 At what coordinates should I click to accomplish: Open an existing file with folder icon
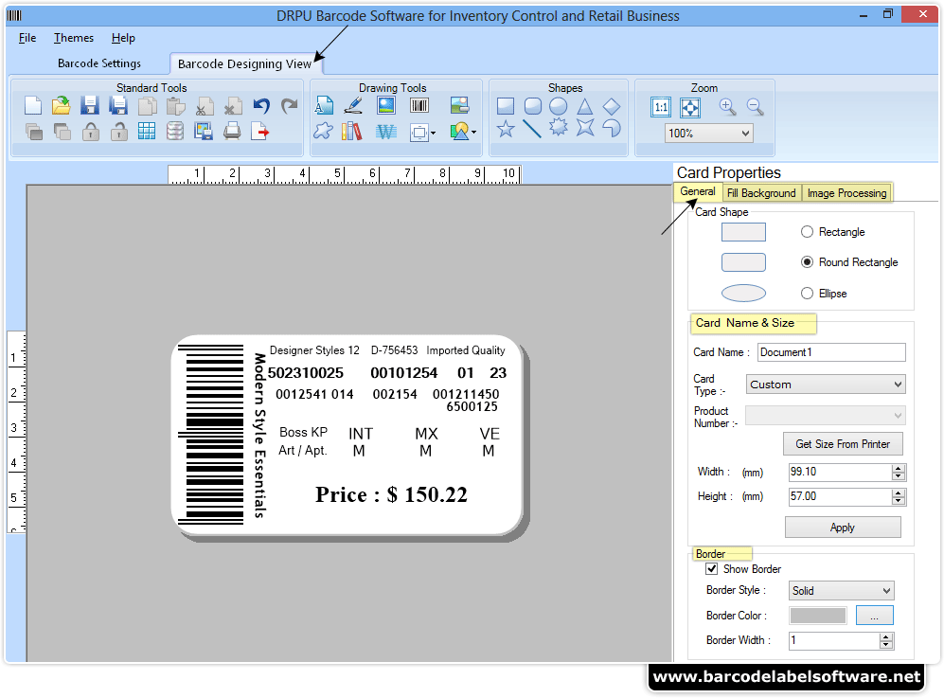click(x=61, y=106)
